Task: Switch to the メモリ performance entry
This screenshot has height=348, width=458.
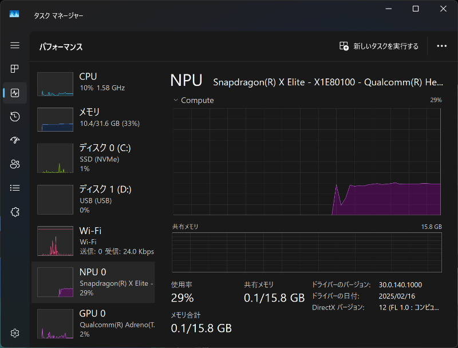Action: [x=93, y=119]
